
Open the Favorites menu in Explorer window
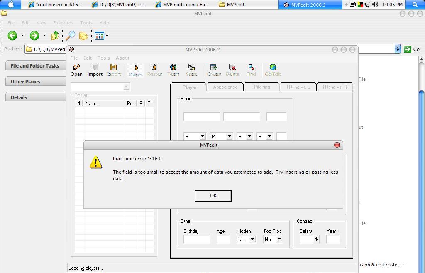pos(63,23)
